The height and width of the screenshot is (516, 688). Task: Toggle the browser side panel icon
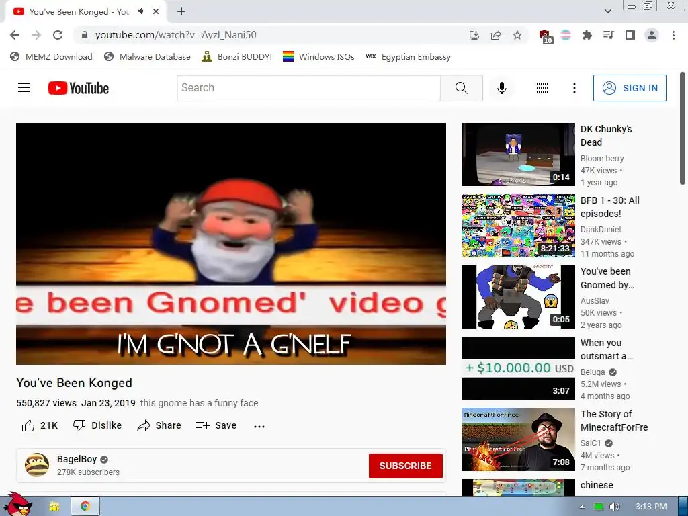630,35
